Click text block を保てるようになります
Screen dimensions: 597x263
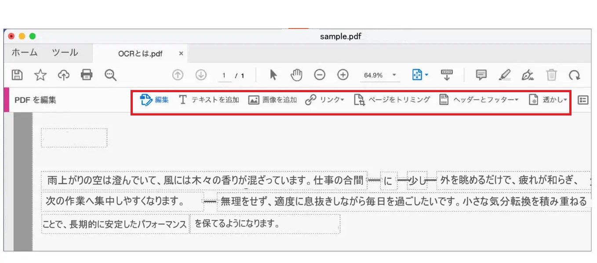tap(265, 224)
